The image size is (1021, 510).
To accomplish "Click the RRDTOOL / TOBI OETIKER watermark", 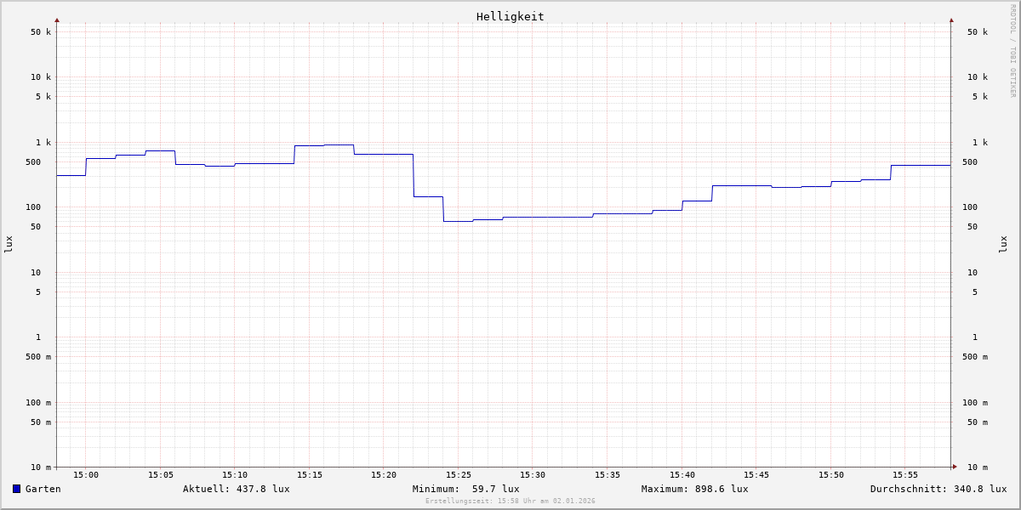I will 1012,51.
